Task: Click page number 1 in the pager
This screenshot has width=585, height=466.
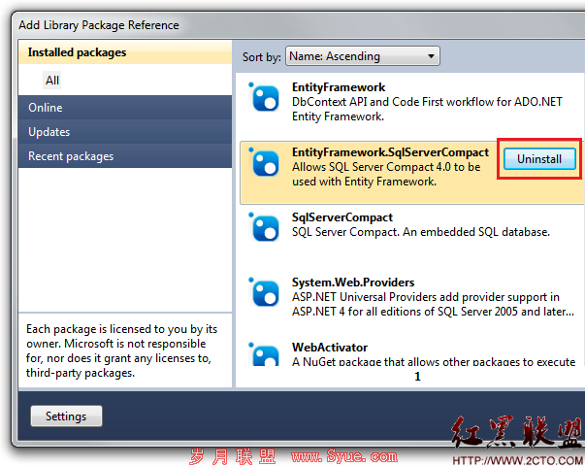Action: (417, 377)
